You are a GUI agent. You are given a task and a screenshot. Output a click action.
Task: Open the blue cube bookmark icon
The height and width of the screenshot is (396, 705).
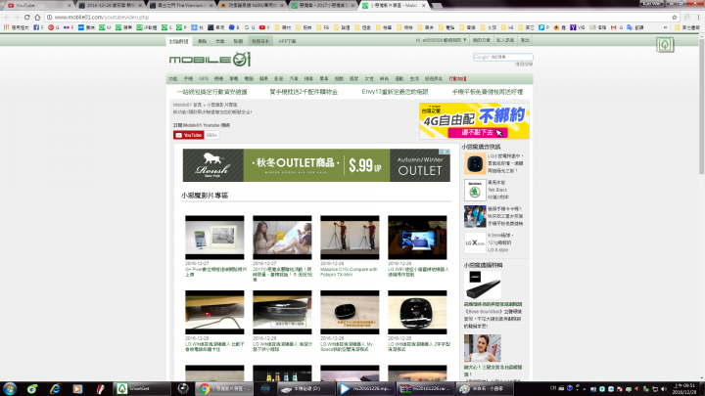pyautogui.click(x=234, y=27)
